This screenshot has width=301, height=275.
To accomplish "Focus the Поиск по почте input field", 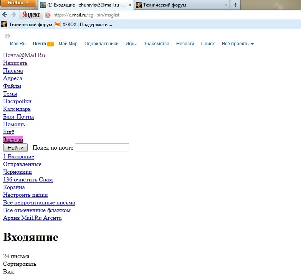I will [102, 148].
